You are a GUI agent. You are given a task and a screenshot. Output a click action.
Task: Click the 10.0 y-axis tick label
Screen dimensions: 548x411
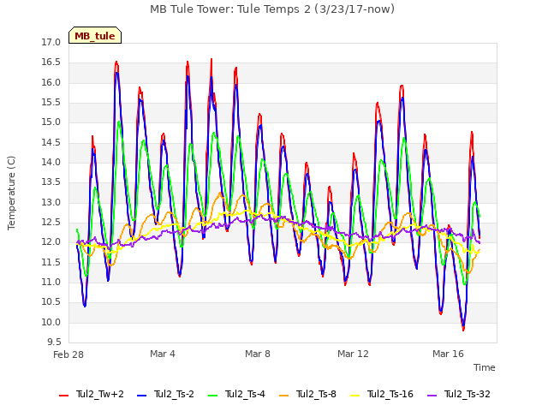pos(51,323)
